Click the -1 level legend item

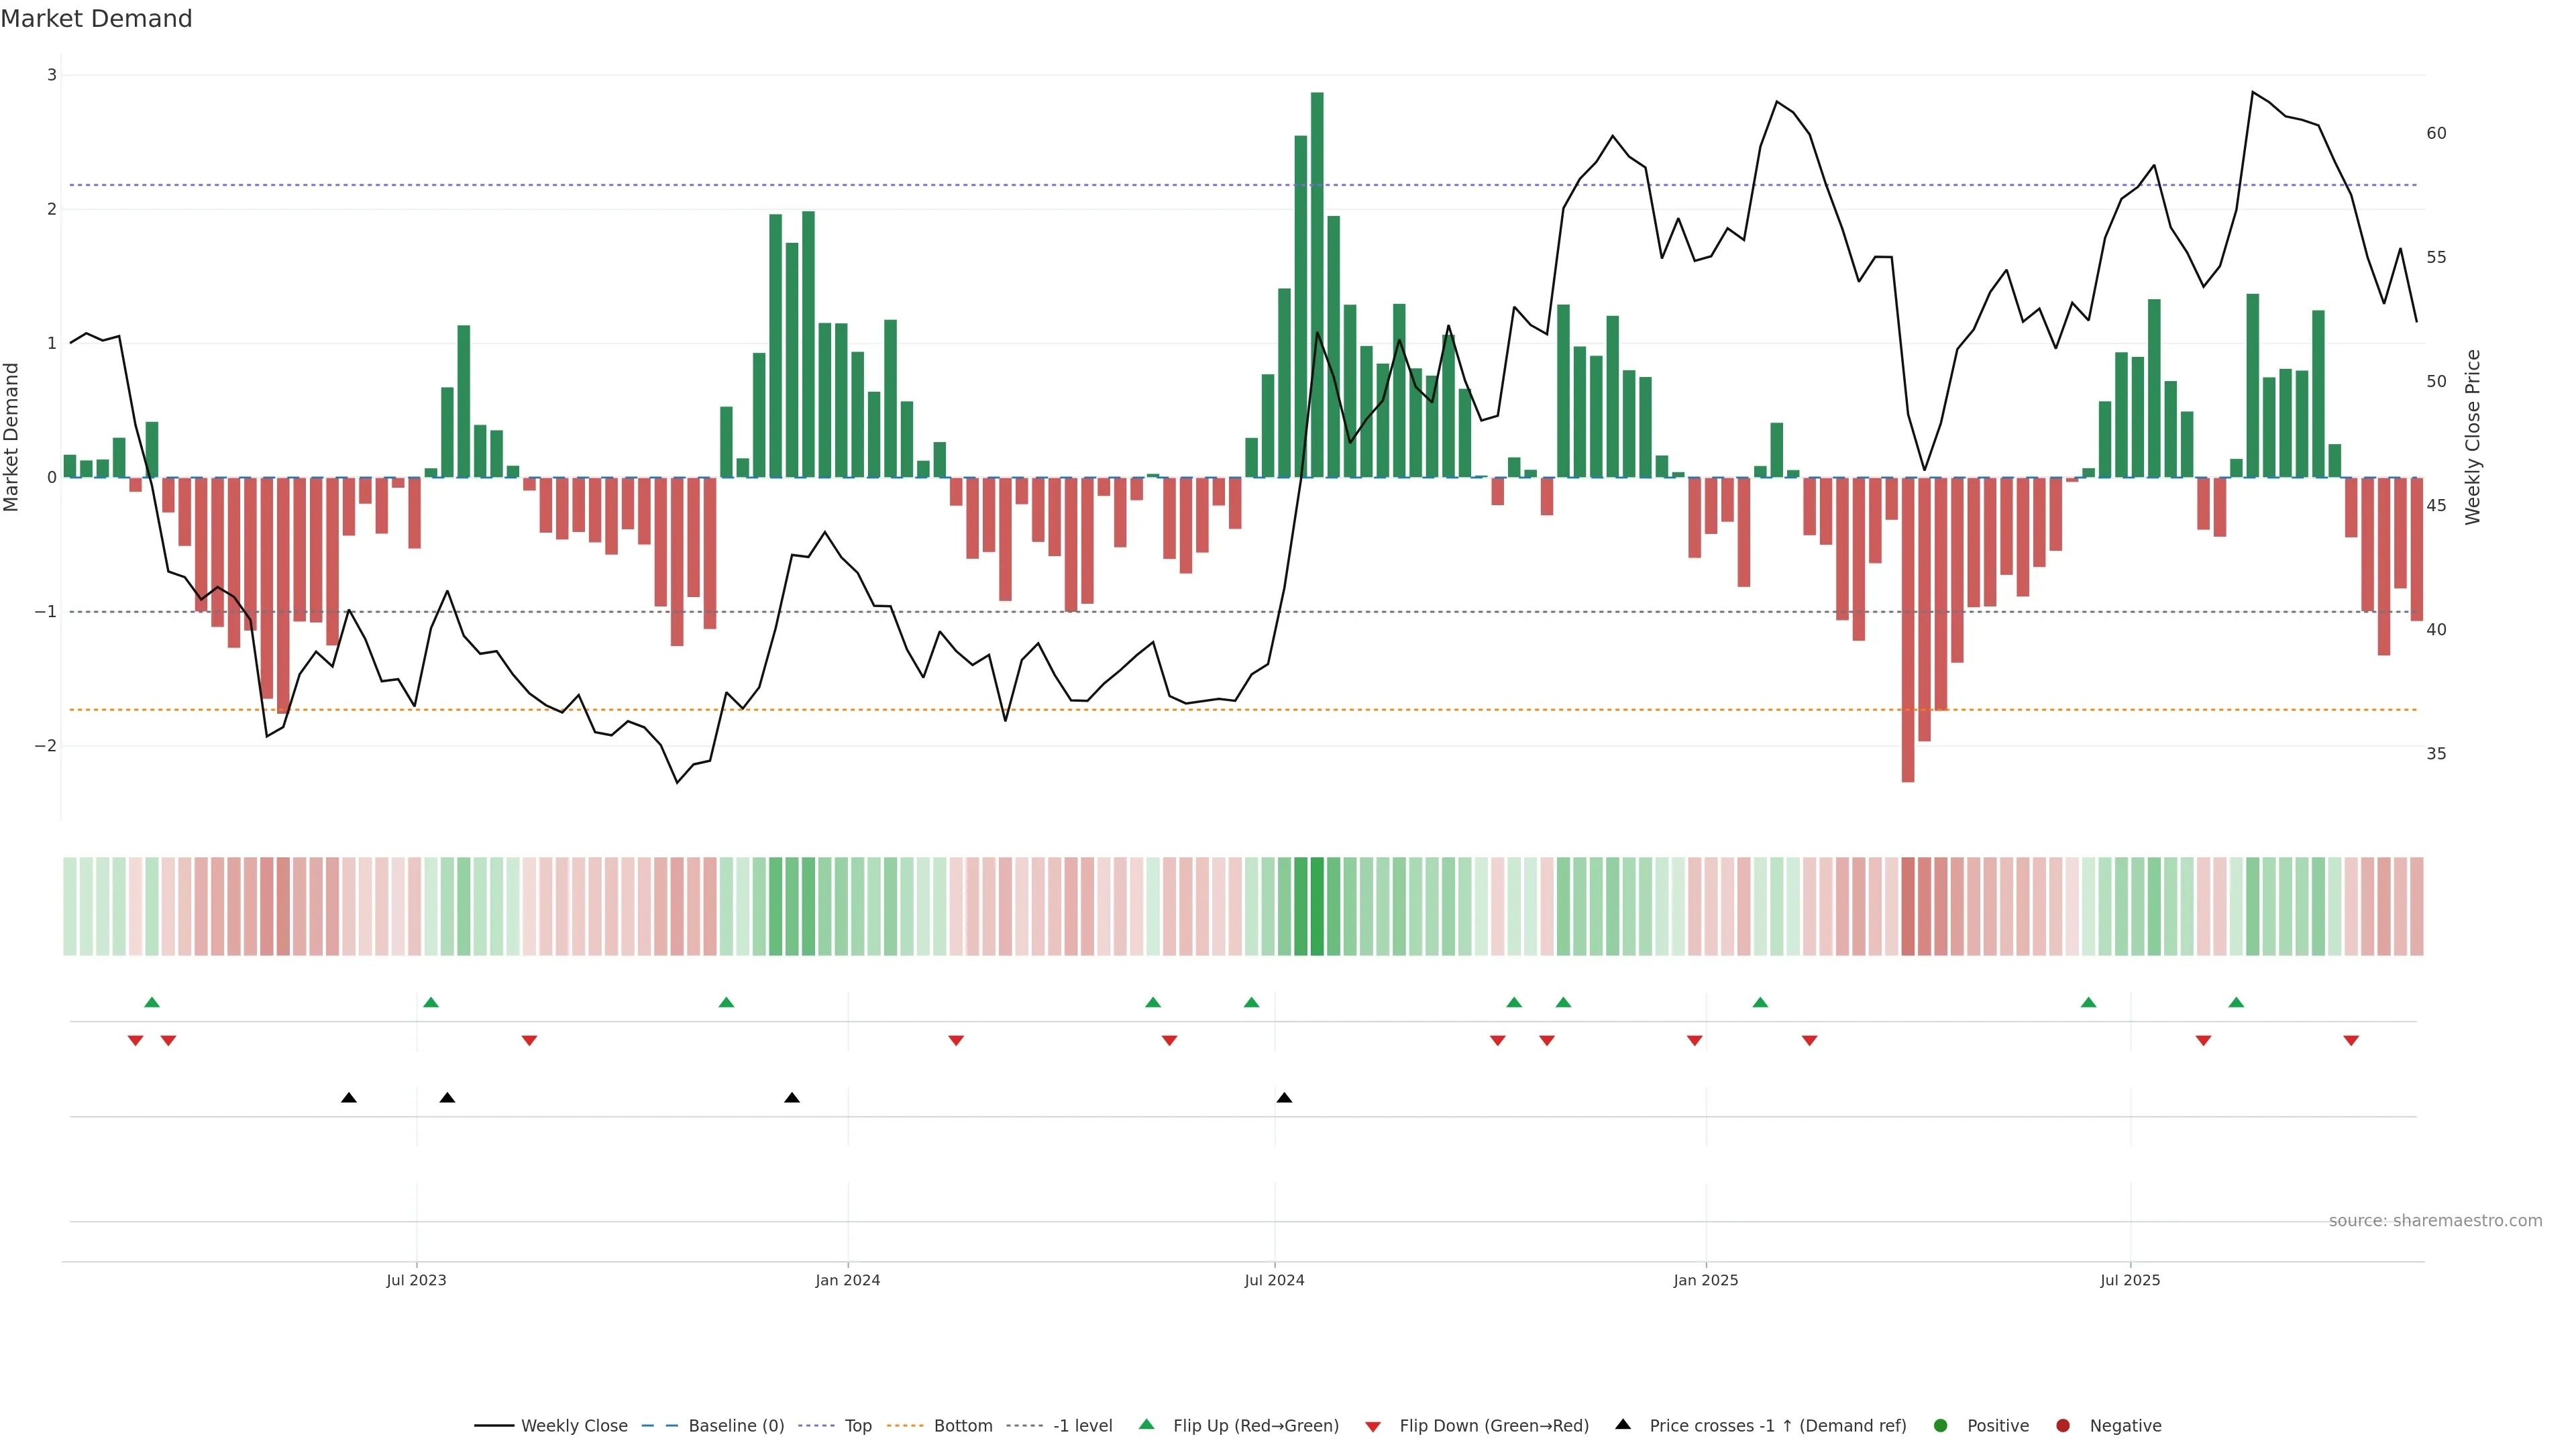(x=1082, y=1425)
